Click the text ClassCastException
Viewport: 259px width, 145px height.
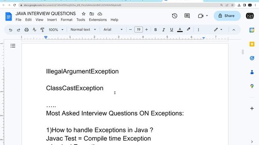coord(74,88)
